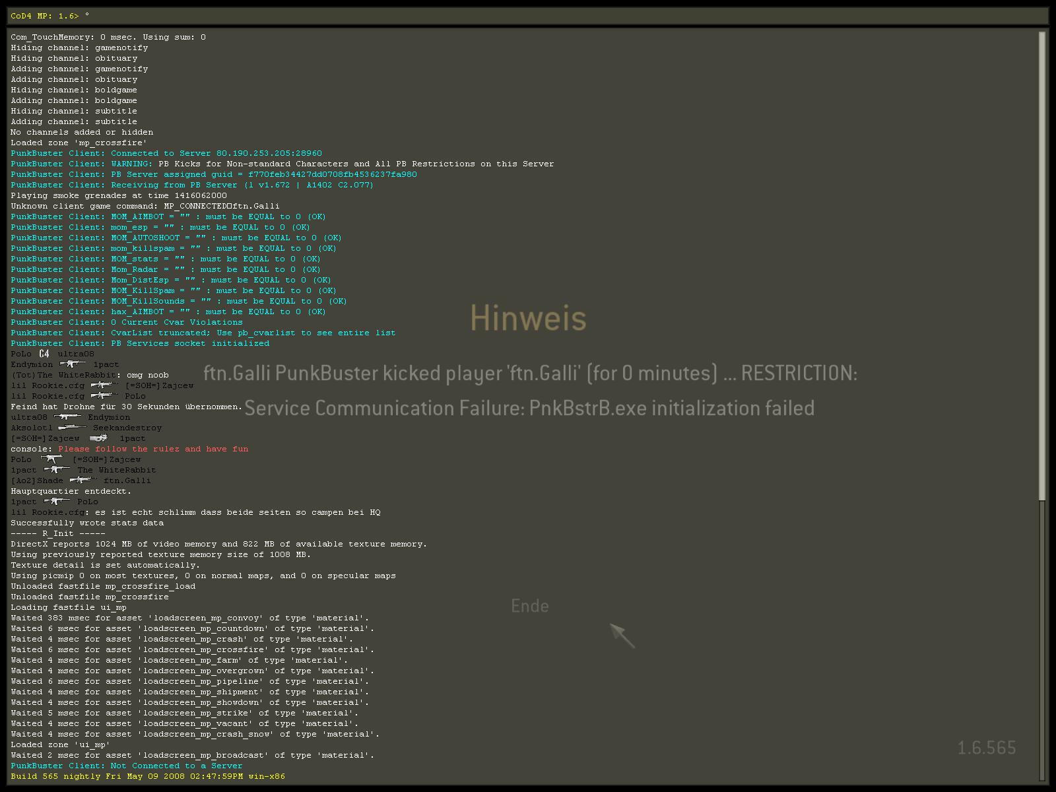1056x792 pixels.
Task: Click 'Playing smoke grenades at time' line
Action: 119,195
